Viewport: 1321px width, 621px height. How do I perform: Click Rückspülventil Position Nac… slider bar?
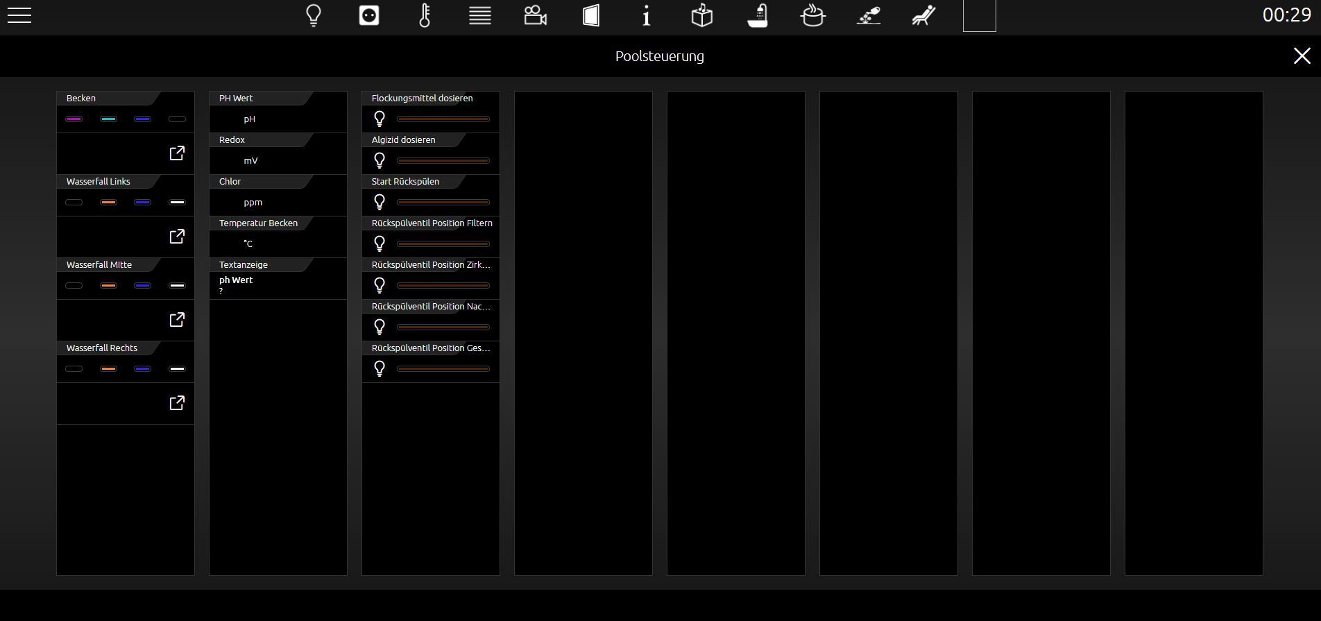[443, 327]
